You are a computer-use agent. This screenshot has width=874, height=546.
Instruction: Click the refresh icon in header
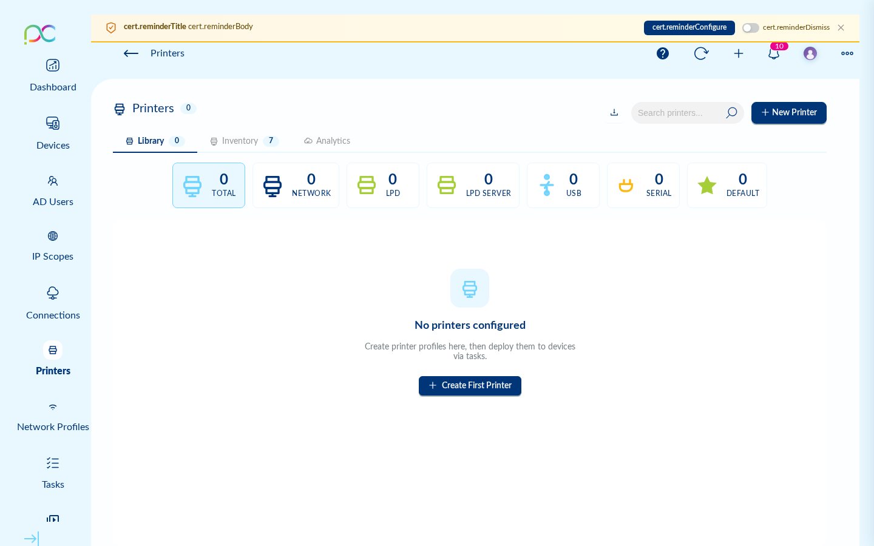(701, 53)
